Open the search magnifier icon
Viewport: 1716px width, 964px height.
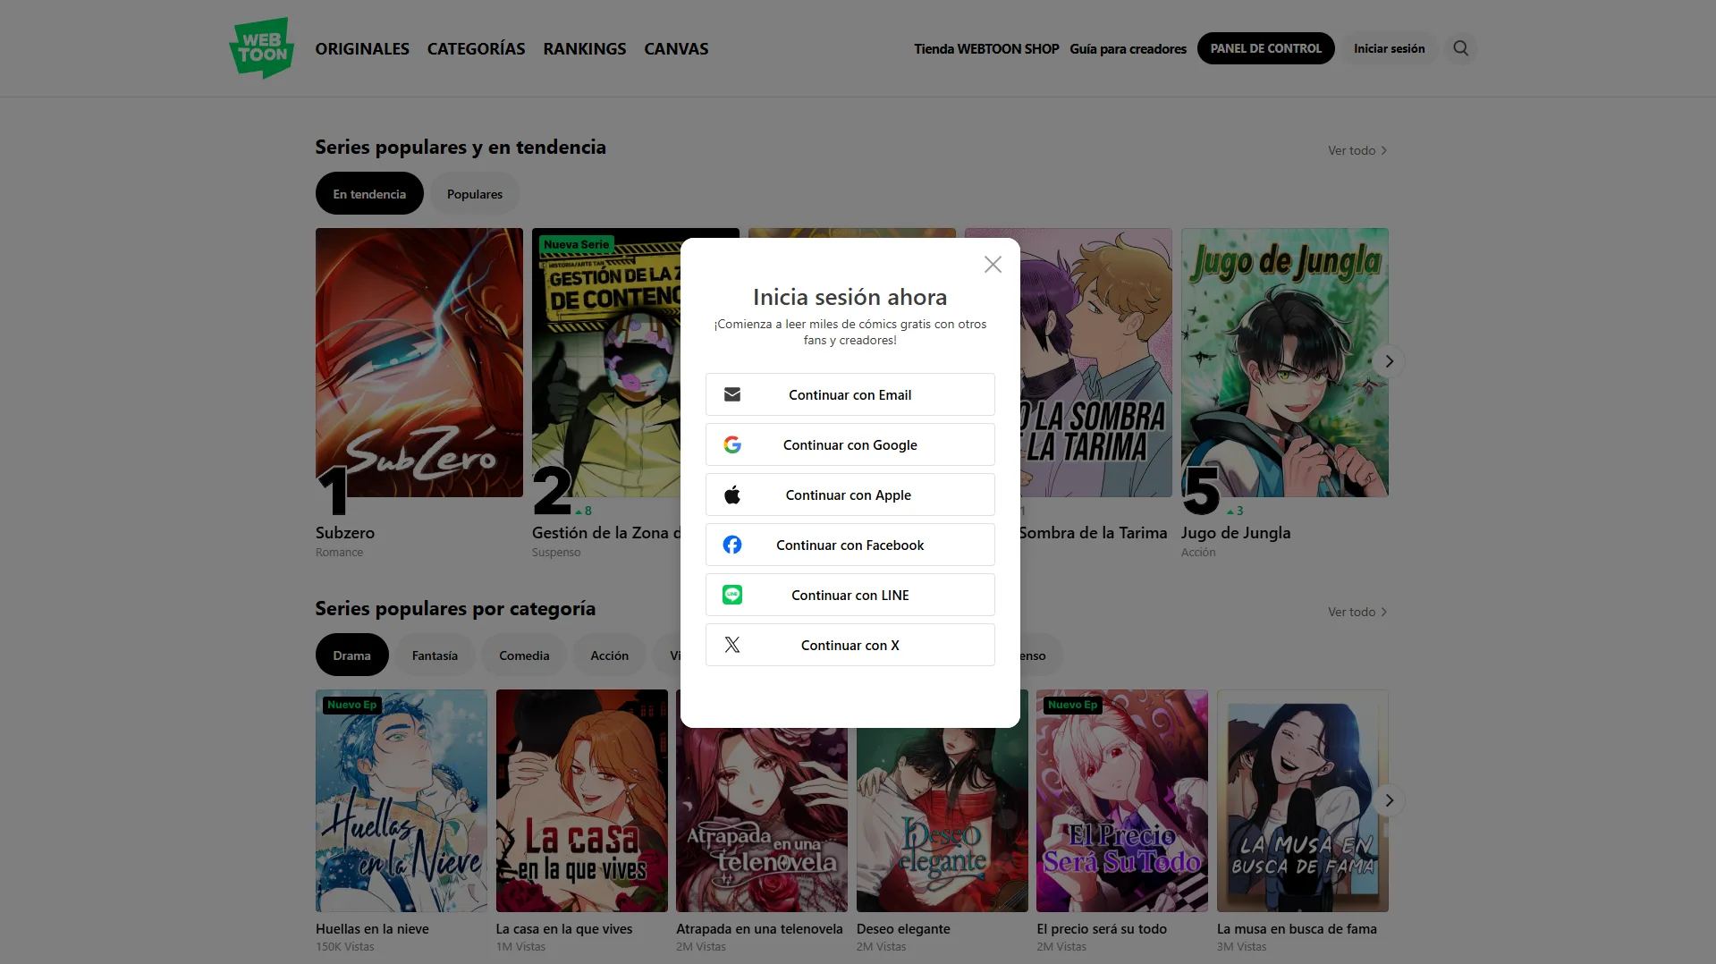pos(1460,48)
